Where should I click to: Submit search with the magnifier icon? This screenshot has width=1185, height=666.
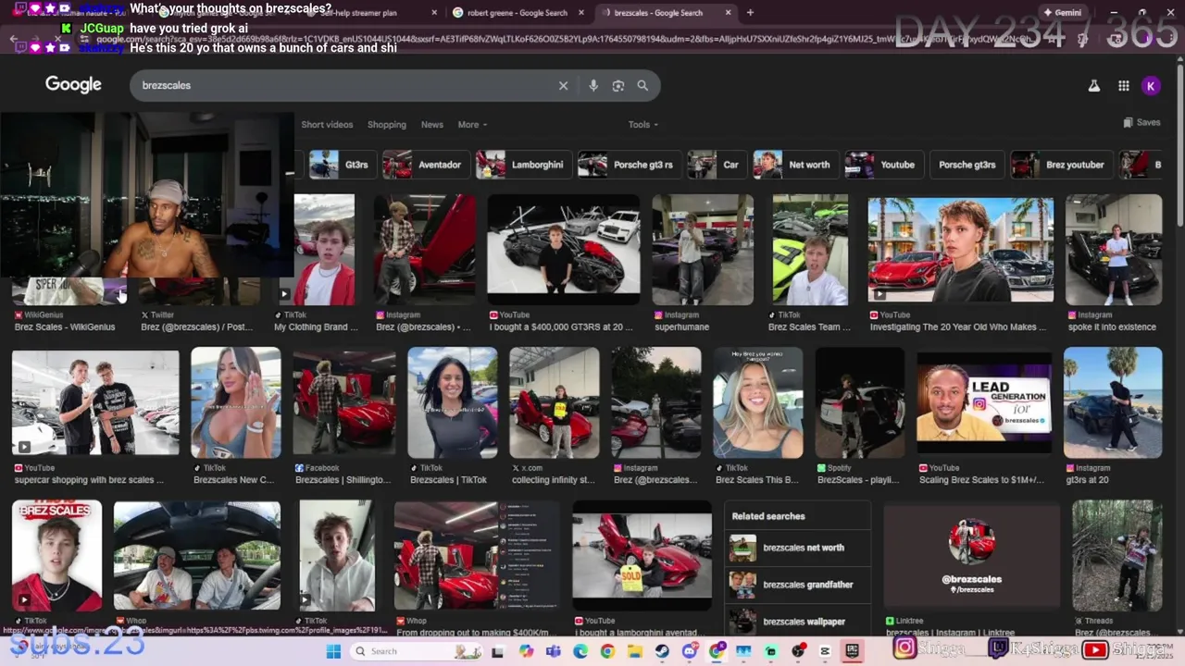(x=642, y=85)
